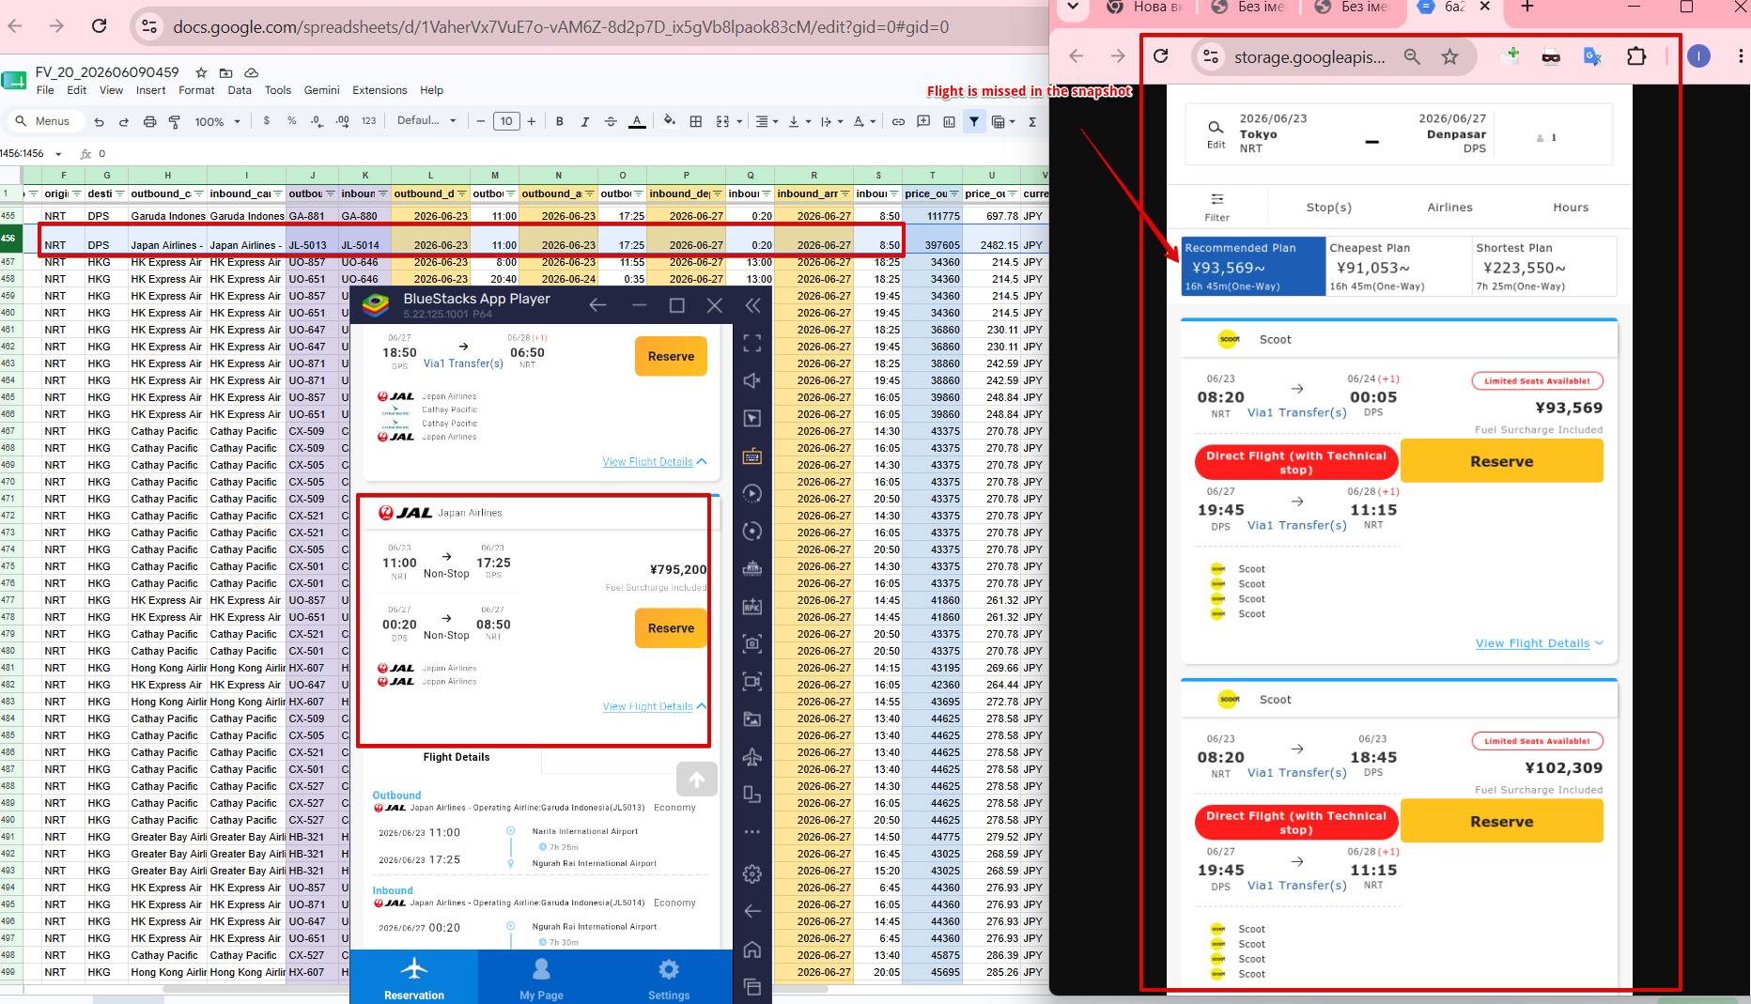Open the horizontal align dropdown
The height and width of the screenshot is (1004, 1751).
tap(767, 121)
